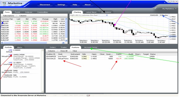The image size is (179, 97).
Task: Click the Currency Pair column header
Action: (7, 19)
